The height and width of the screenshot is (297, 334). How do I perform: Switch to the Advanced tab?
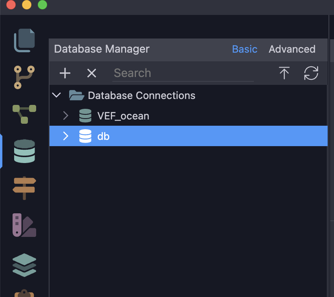[x=292, y=49]
